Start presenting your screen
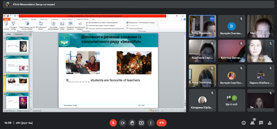Screen dimensions: 277x129 [x=141, y=123]
